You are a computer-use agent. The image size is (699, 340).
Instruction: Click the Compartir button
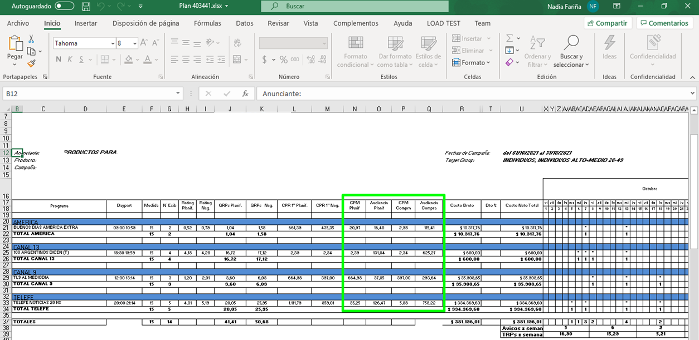606,23
